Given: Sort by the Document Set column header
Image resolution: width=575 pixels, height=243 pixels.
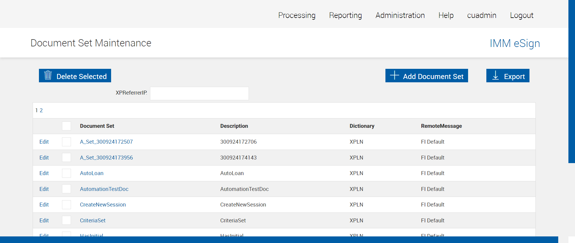Looking at the screenshot, I should pyautogui.click(x=97, y=126).
